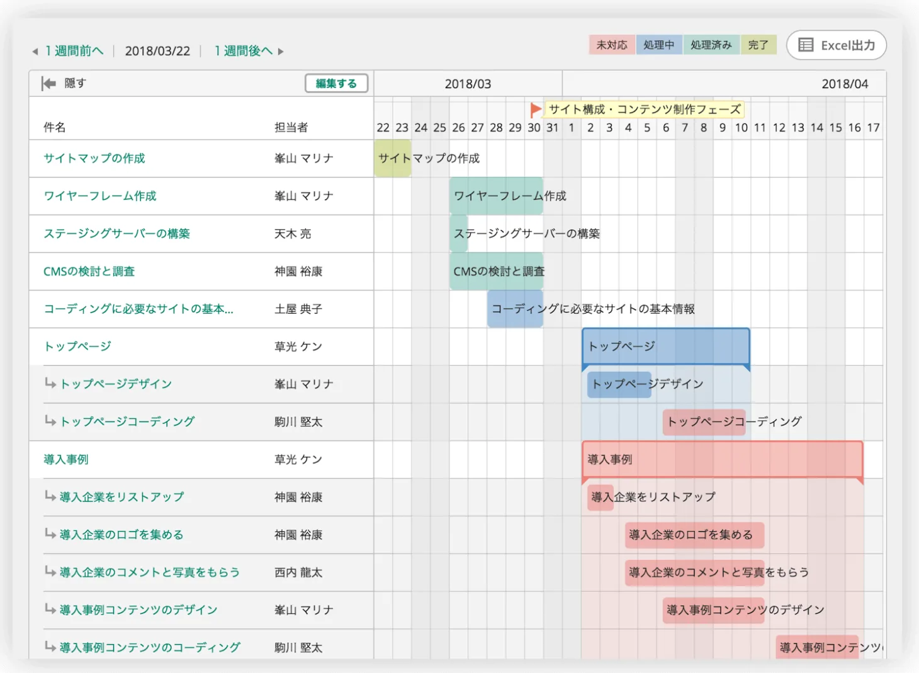919x673 pixels.
Task: Click the subtask arrow icon beside 導入企業をリストアップ
Action: pyautogui.click(x=50, y=496)
